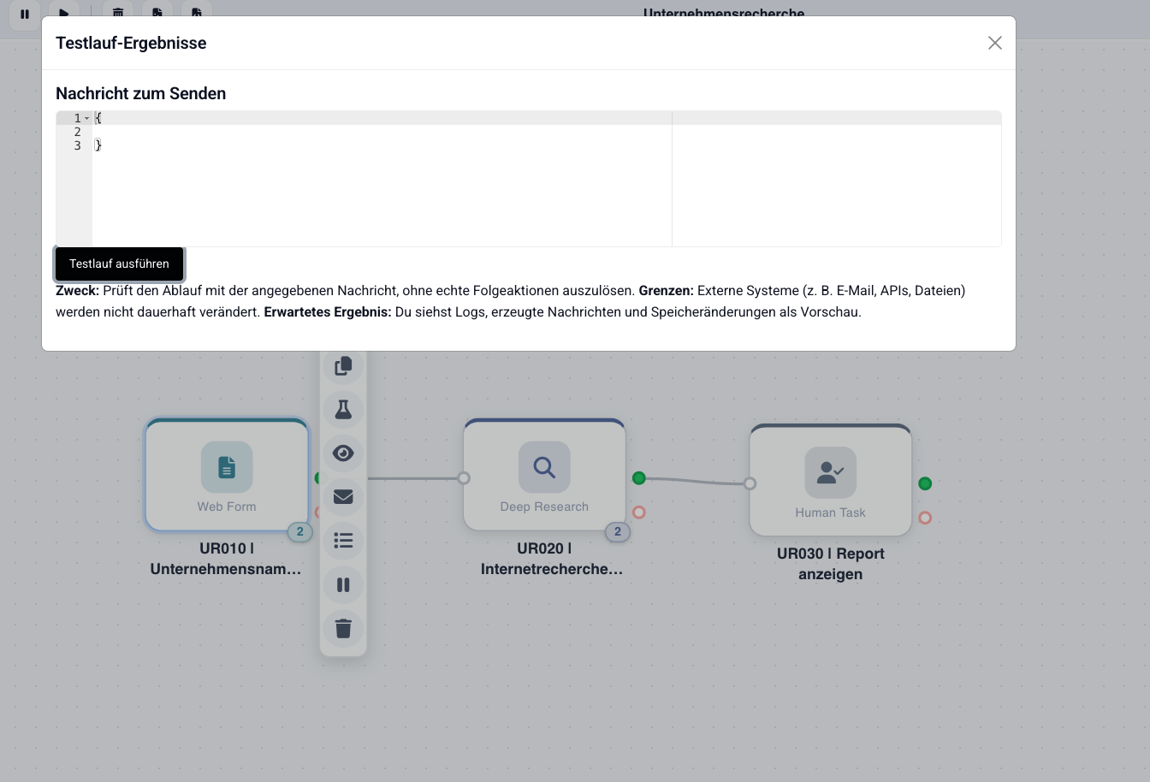Image resolution: width=1150 pixels, height=782 pixels.
Task: Select the Human Task node icon
Action: tap(830, 472)
